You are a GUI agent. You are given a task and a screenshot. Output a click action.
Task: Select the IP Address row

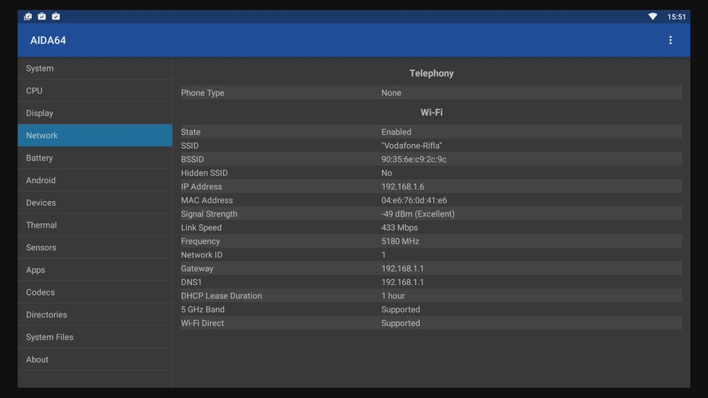[x=430, y=187]
